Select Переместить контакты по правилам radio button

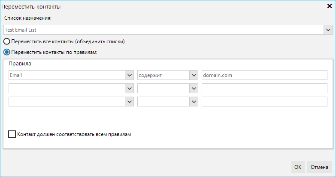(x=6, y=52)
